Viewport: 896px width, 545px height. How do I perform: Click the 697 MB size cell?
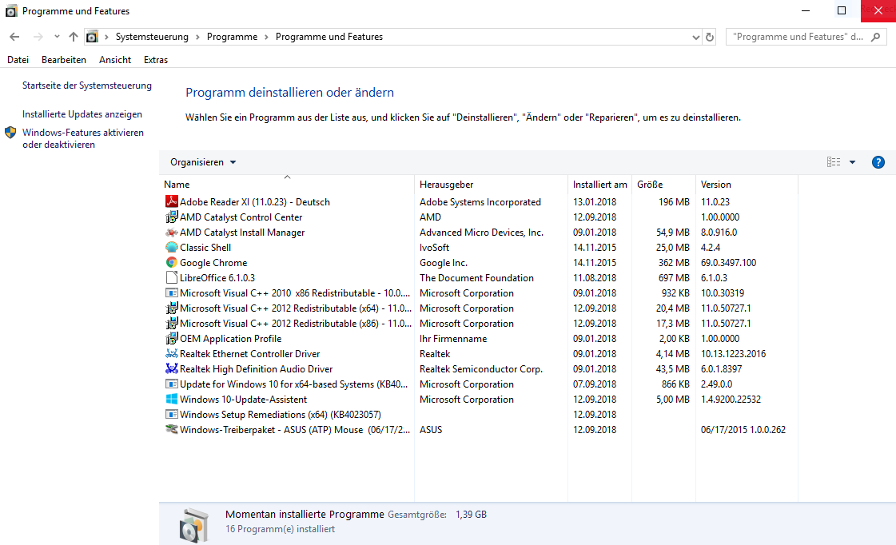point(675,277)
